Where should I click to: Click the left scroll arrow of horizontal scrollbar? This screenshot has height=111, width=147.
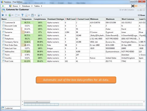[x=22, y=102]
